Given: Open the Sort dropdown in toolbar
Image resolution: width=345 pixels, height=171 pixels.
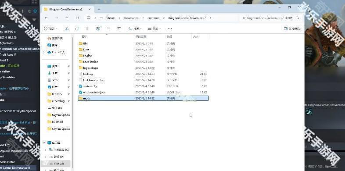Looking at the screenshot, I should [135, 28].
